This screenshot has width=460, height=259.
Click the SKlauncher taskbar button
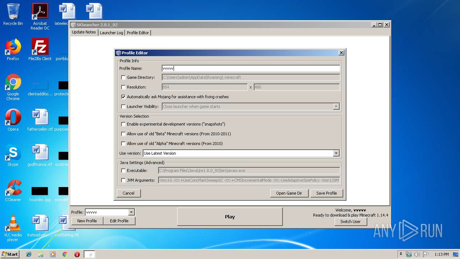(89, 254)
